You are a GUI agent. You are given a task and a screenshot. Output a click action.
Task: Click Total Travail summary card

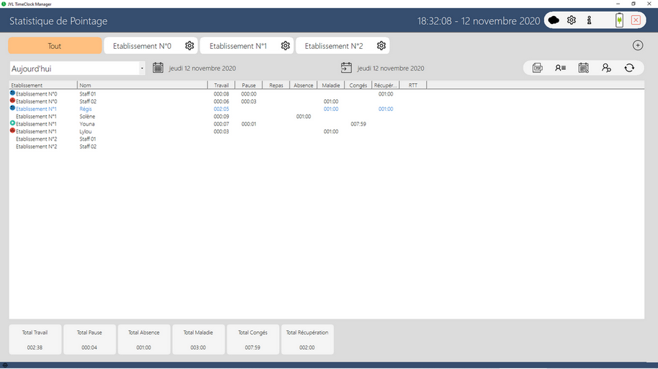(35, 339)
